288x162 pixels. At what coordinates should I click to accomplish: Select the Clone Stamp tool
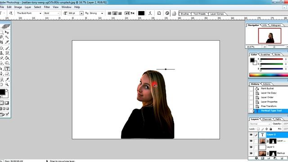click(2, 53)
